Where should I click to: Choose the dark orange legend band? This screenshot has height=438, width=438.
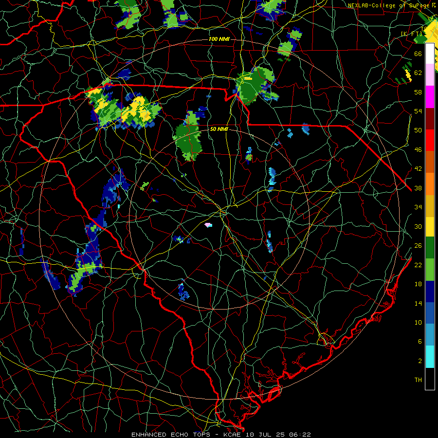point(430,162)
